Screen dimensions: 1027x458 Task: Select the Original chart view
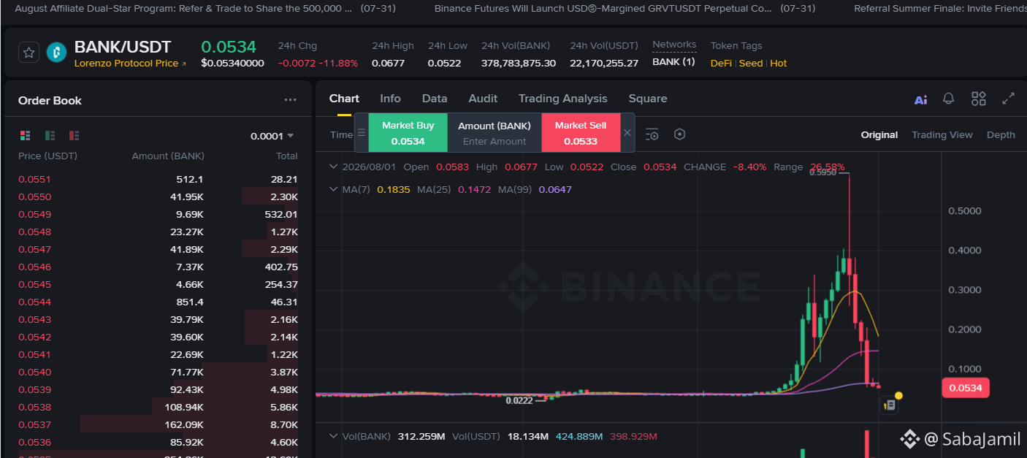(879, 134)
